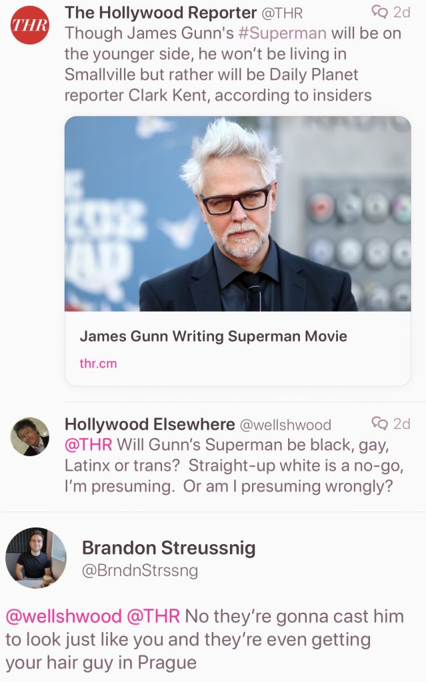Open Brandon Streussnig display name

pos(169,548)
